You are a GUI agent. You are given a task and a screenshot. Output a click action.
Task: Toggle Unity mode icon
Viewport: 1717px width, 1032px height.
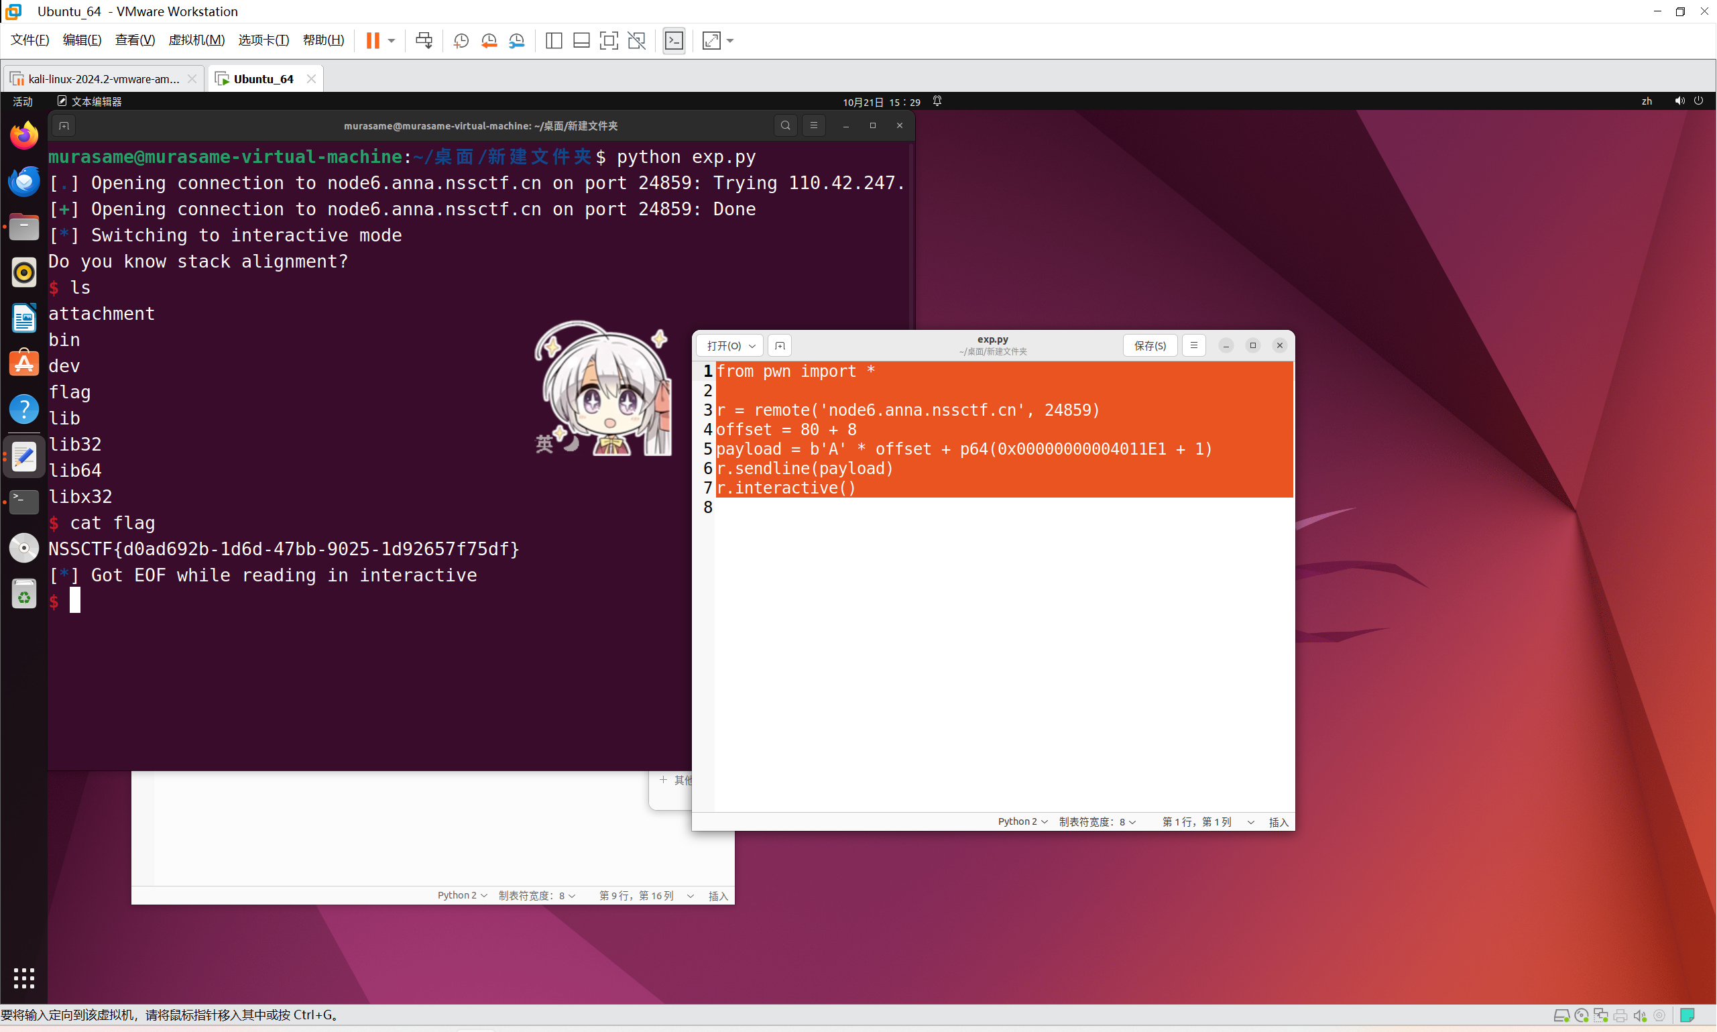pyautogui.click(x=636, y=40)
